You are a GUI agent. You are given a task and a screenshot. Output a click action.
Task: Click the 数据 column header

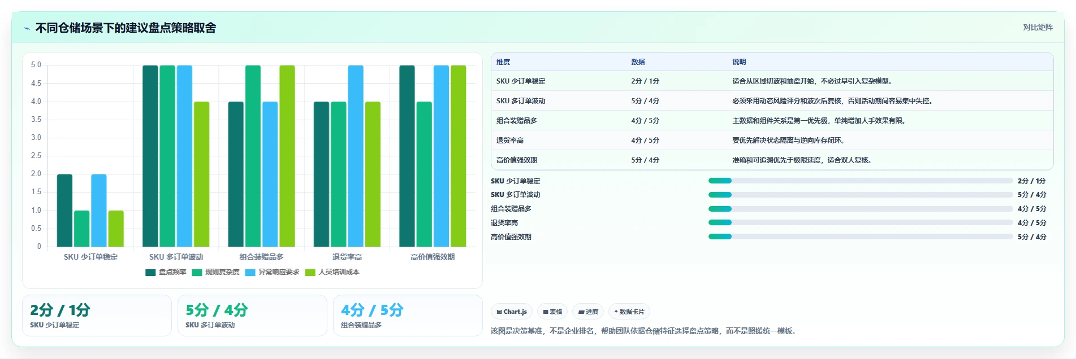[638, 62]
